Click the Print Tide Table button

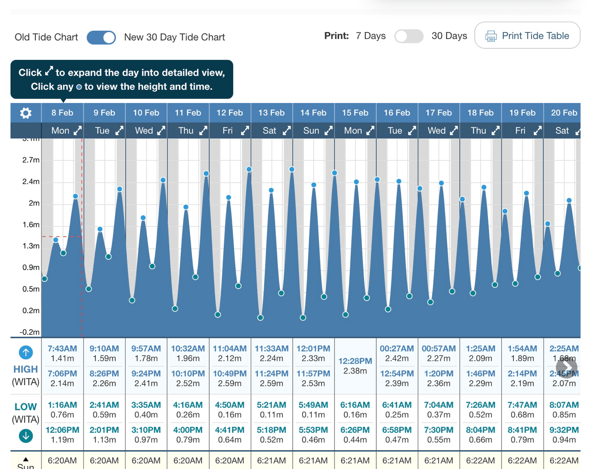[527, 36]
